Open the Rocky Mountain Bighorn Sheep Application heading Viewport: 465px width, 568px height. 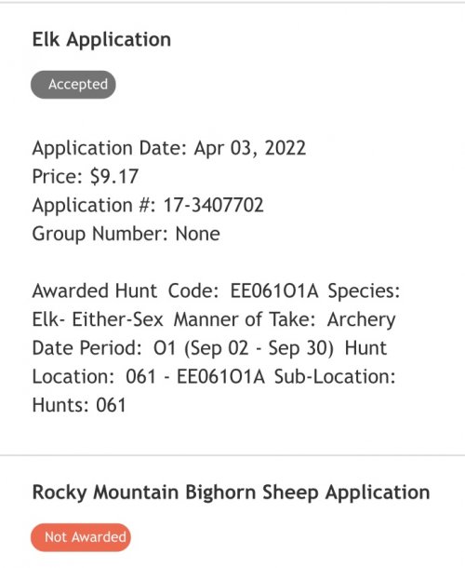click(231, 493)
